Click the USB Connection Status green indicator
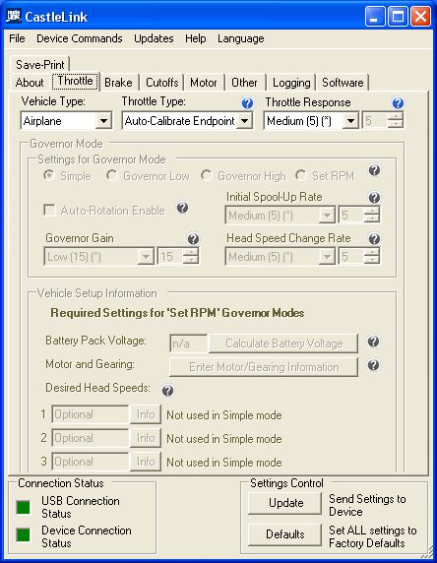 (24, 507)
